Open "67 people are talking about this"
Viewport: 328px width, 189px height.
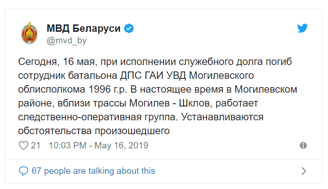(x=93, y=171)
